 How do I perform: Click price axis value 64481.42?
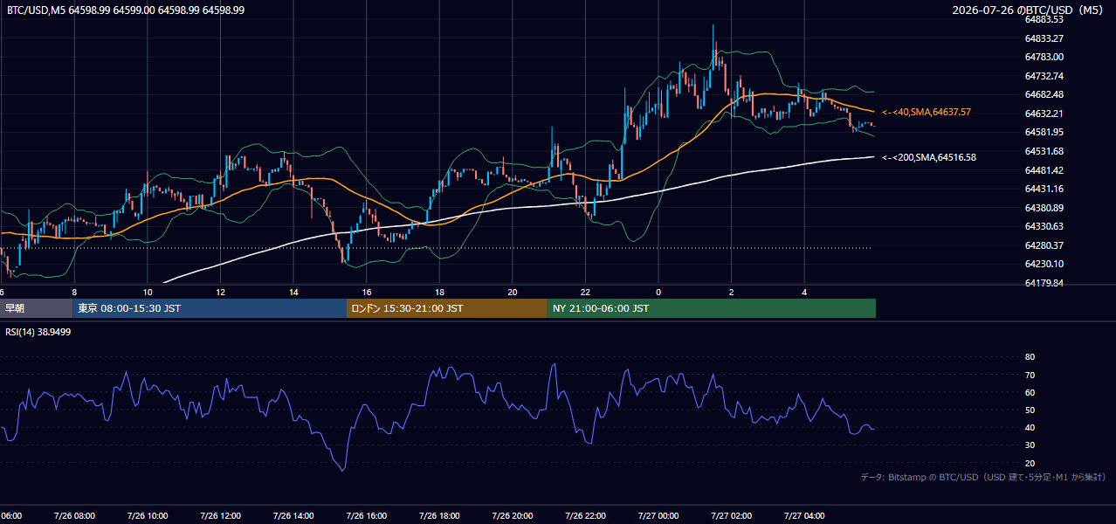(x=1044, y=170)
